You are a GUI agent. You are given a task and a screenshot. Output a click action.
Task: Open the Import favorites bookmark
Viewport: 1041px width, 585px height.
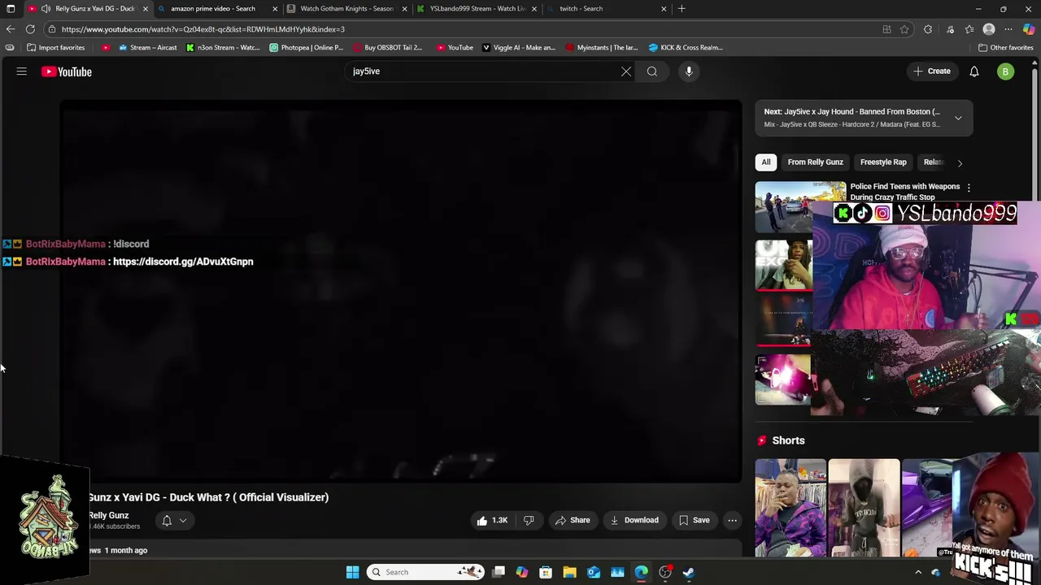[55, 47]
